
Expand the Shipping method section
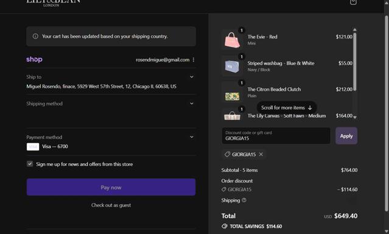click(192, 104)
